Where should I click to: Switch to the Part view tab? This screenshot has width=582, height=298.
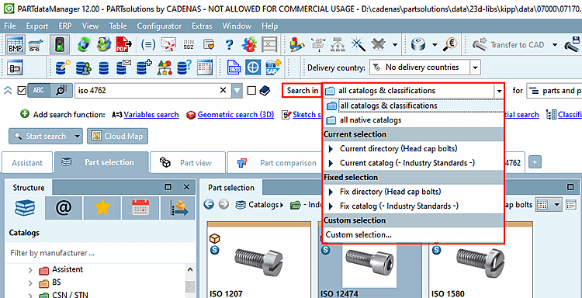tap(188, 162)
